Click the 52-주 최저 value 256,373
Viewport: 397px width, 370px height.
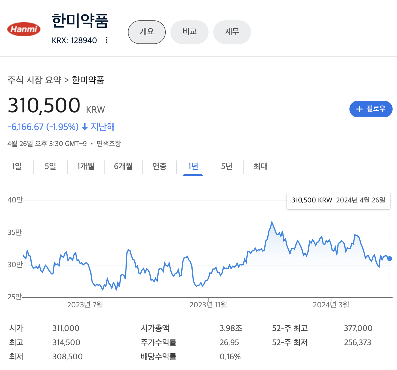[357, 343]
